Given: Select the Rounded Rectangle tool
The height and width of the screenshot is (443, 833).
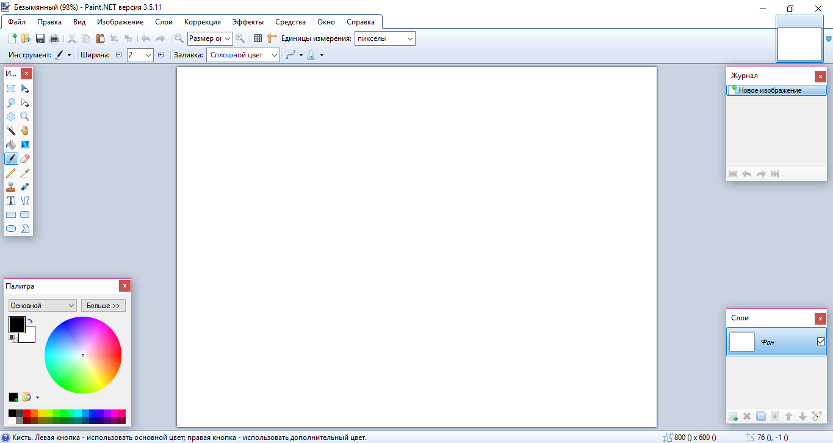Looking at the screenshot, I should pyautogui.click(x=25, y=215).
